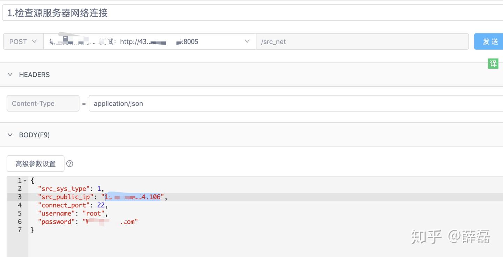Image resolution: width=503 pixels, height=257 pixels.
Task: Collapse the HEADERS section chevron
Action: 10,75
